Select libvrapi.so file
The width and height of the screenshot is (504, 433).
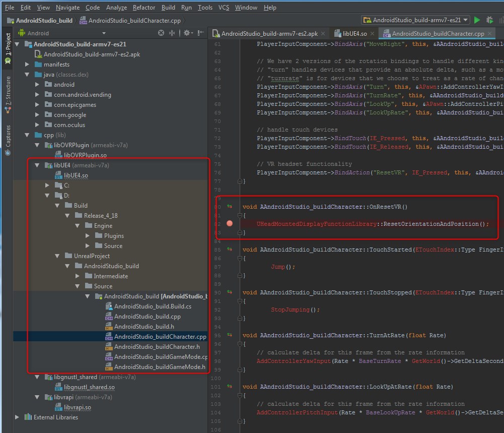pyautogui.click(x=77, y=407)
